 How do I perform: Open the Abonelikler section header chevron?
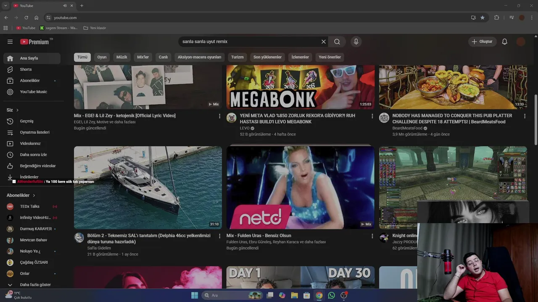click(34, 195)
